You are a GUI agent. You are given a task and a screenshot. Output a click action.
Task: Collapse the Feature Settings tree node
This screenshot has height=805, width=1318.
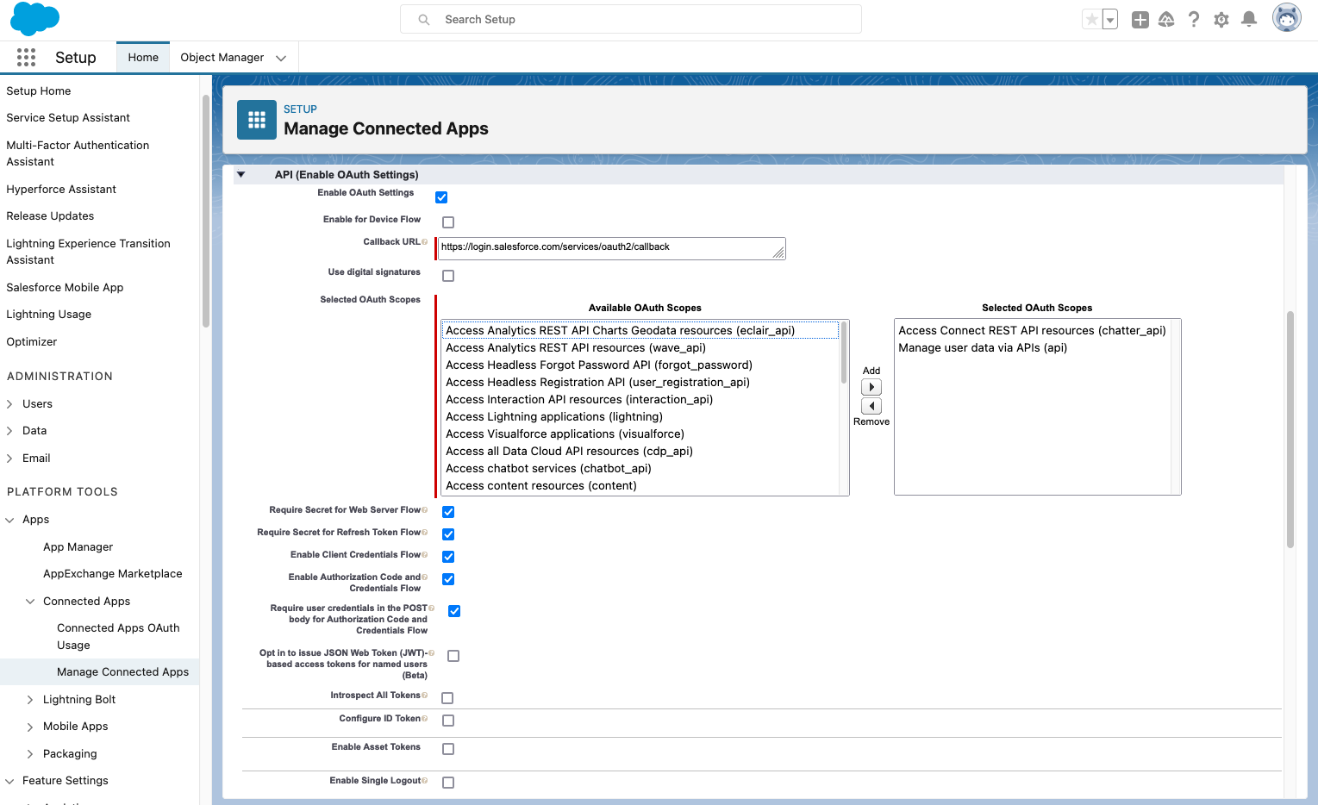(x=9, y=781)
